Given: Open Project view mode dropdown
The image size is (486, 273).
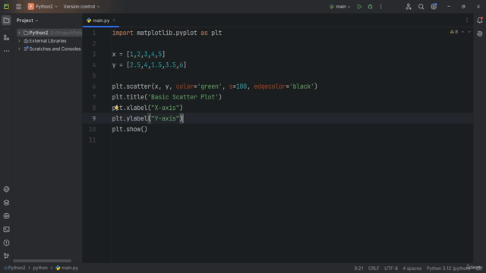Looking at the screenshot, I should (x=27, y=20).
